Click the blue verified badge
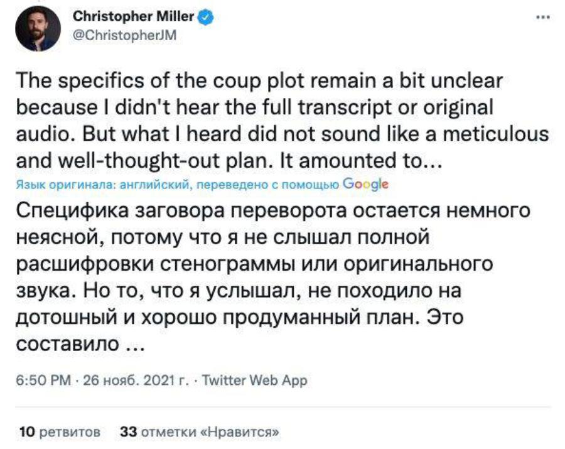This screenshot has height=449, width=565. coord(205,18)
